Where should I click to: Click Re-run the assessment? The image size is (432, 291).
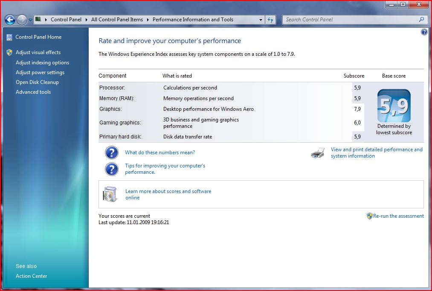pos(398,216)
